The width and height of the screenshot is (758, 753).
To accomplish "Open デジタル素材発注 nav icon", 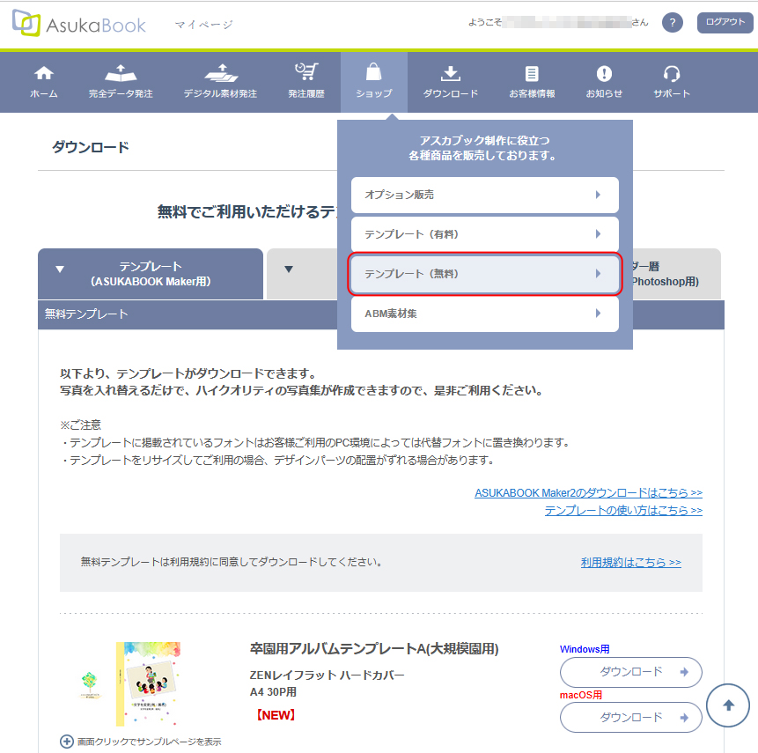I will pos(220,74).
